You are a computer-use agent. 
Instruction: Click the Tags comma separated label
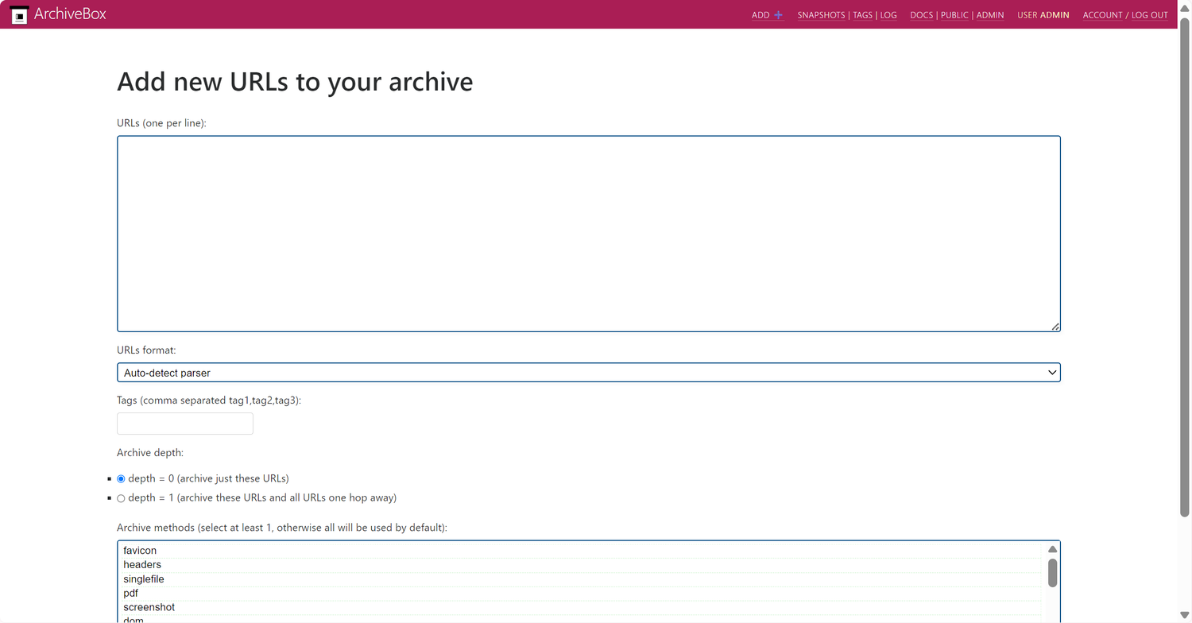click(x=209, y=400)
